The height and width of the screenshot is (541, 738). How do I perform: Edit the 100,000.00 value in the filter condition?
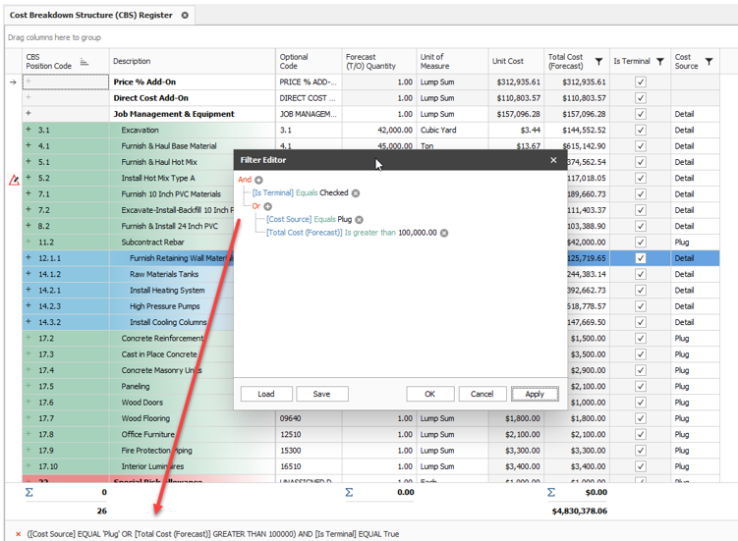point(417,233)
